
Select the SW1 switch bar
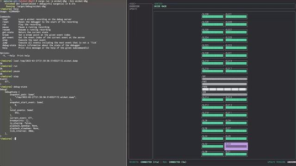(x=224, y=78)
